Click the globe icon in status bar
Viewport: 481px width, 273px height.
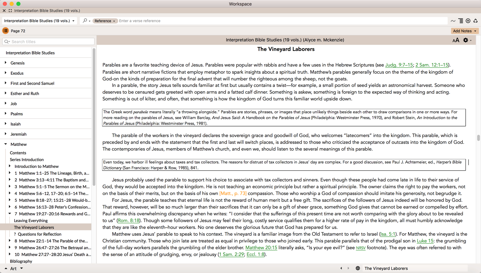[358, 268]
